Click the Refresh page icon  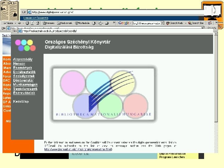[32, 23]
